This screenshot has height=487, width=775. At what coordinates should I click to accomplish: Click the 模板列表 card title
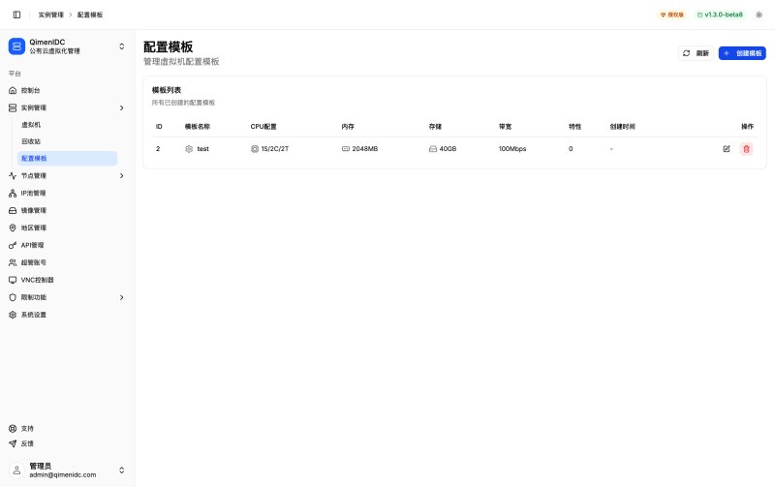(167, 90)
